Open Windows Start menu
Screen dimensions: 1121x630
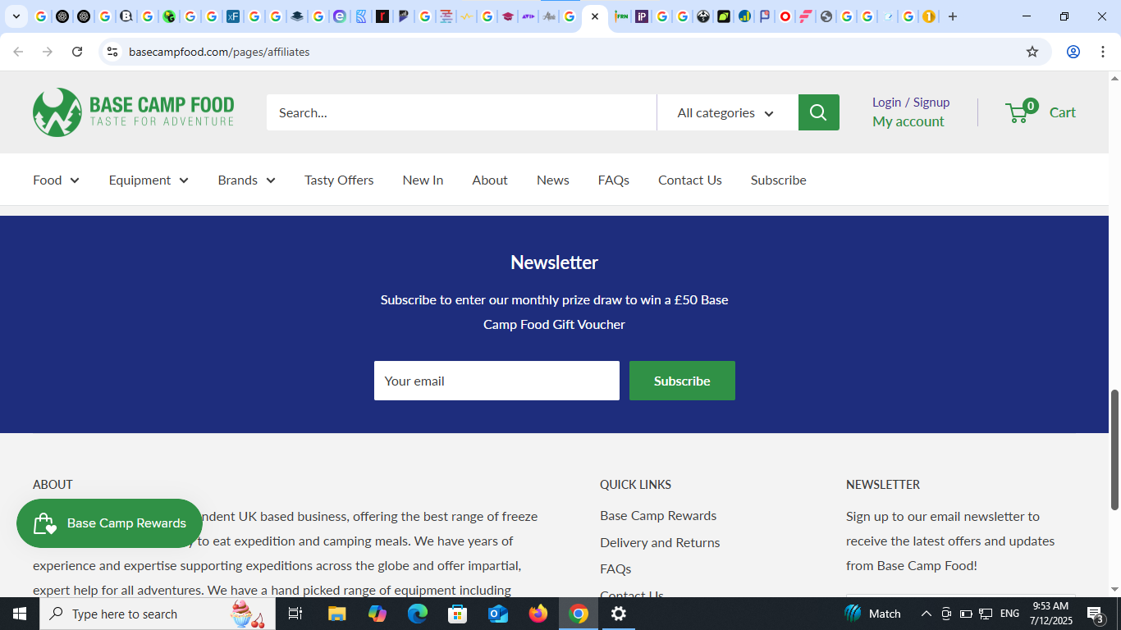(x=20, y=614)
